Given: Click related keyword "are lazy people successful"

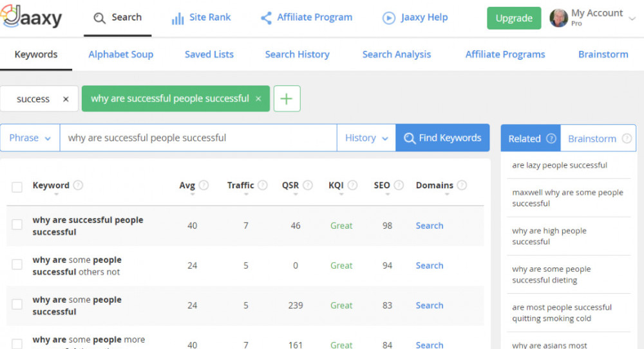Looking at the screenshot, I should 560,165.
